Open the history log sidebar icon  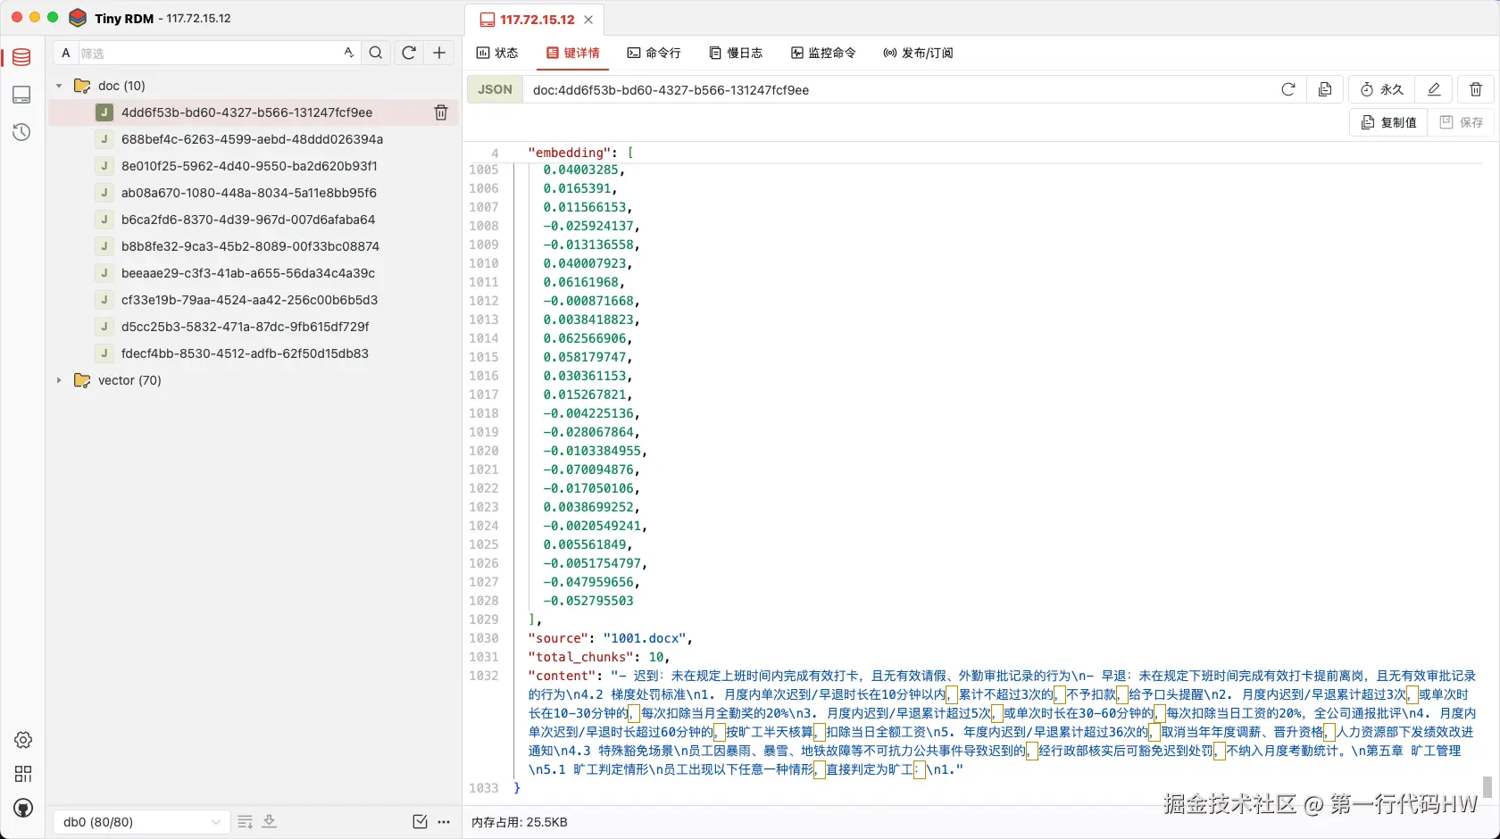tap(21, 132)
